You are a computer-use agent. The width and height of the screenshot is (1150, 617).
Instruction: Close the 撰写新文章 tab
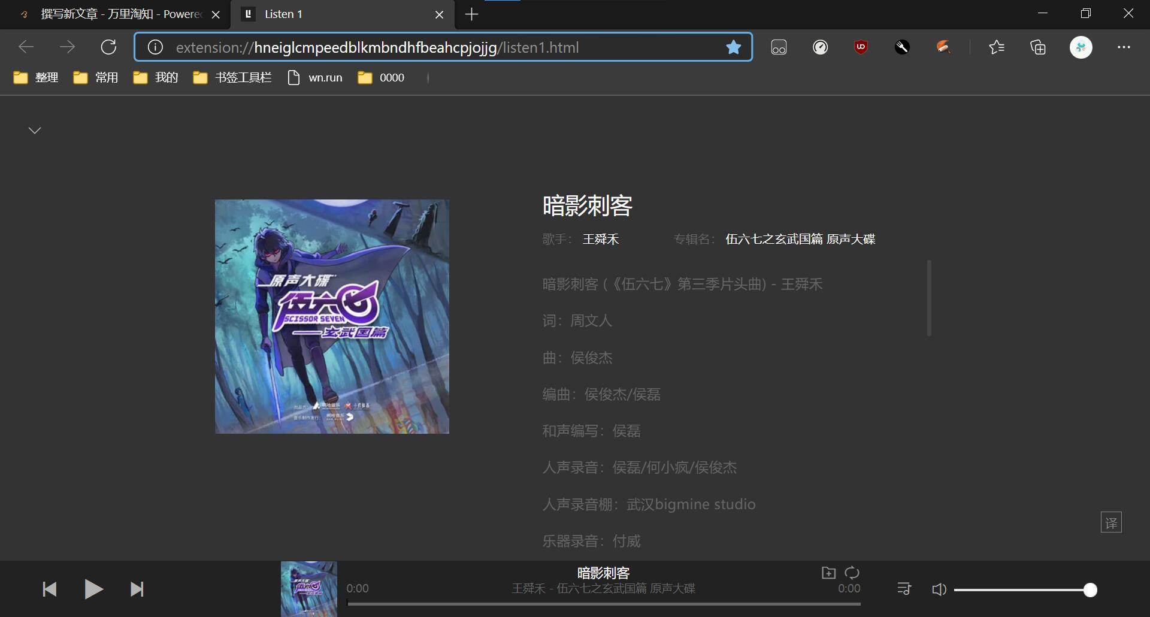click(216, 14)
